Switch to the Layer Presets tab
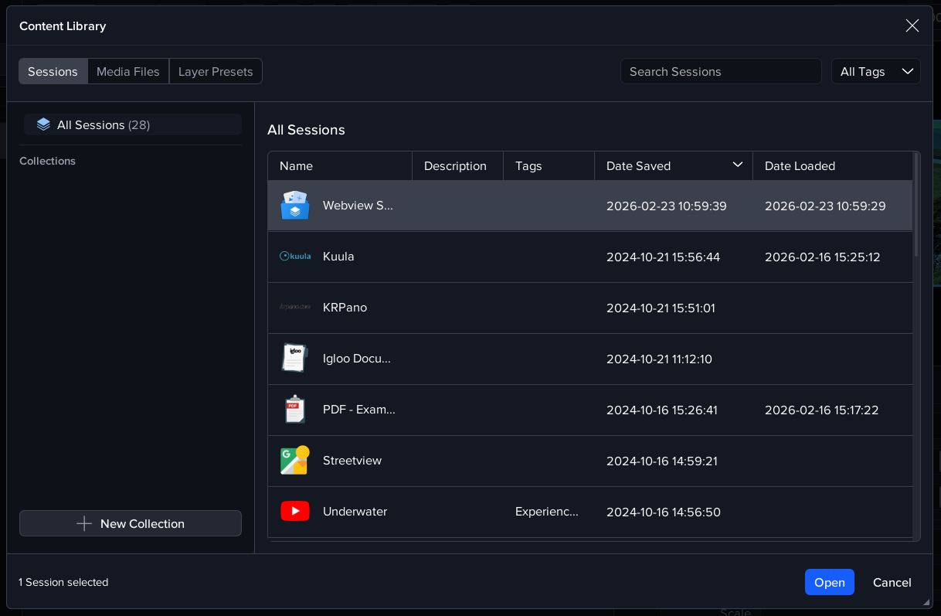Image resolution: width=941 pixels, height=616 pixels. pyautogui.click(x=216, y=71)
